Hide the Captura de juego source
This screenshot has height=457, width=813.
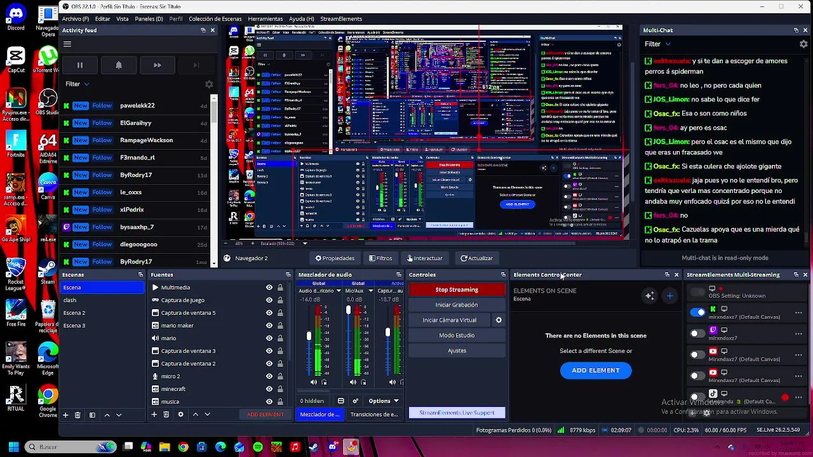[x=269, y=300]
